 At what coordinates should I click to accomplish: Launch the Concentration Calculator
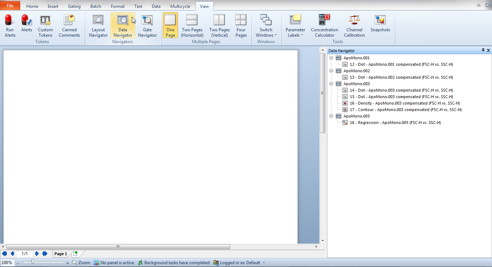tap(325, 25)
